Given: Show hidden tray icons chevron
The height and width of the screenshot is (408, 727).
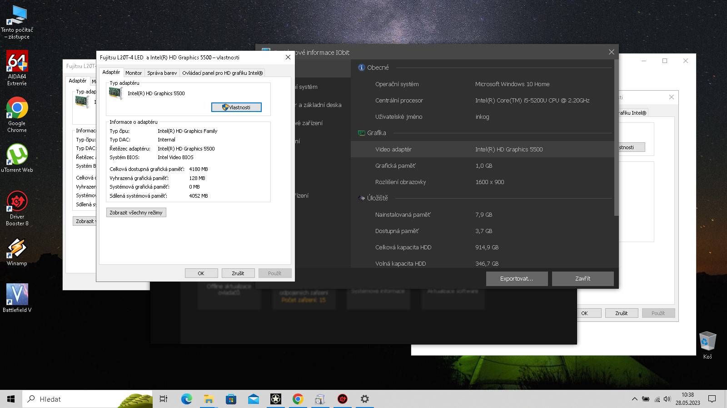Looking at the screenshot, I should [x=634, y=399].
